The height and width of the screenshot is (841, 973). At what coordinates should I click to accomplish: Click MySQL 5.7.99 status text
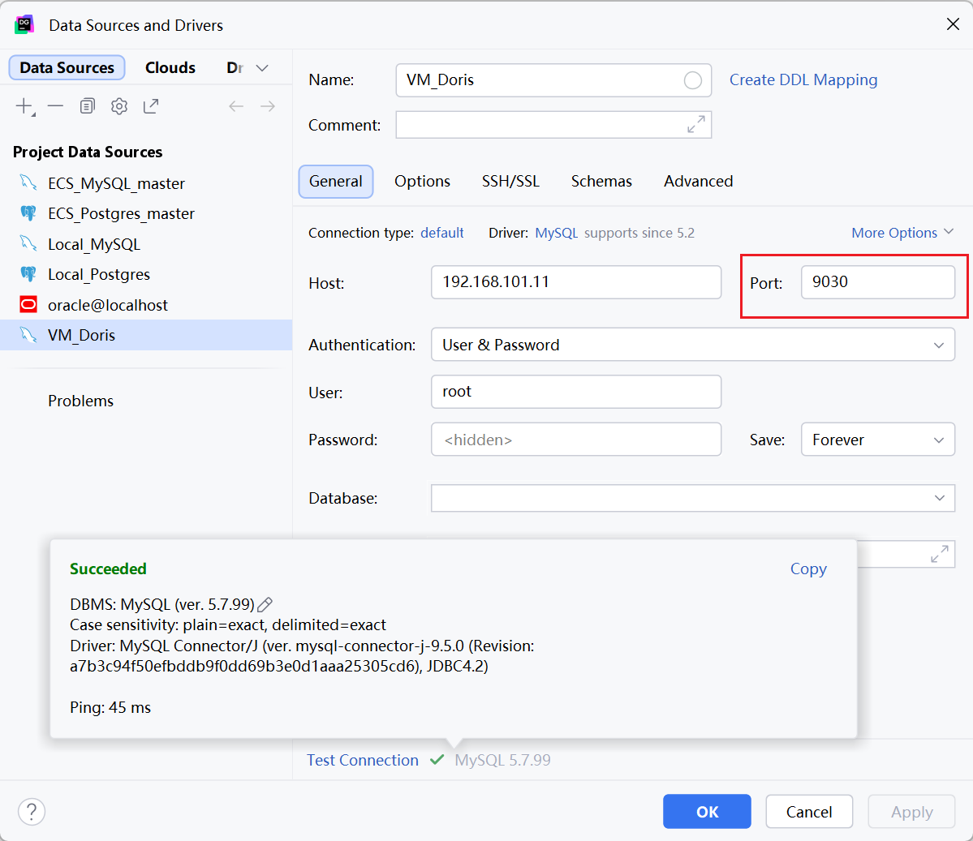(502, 761)
